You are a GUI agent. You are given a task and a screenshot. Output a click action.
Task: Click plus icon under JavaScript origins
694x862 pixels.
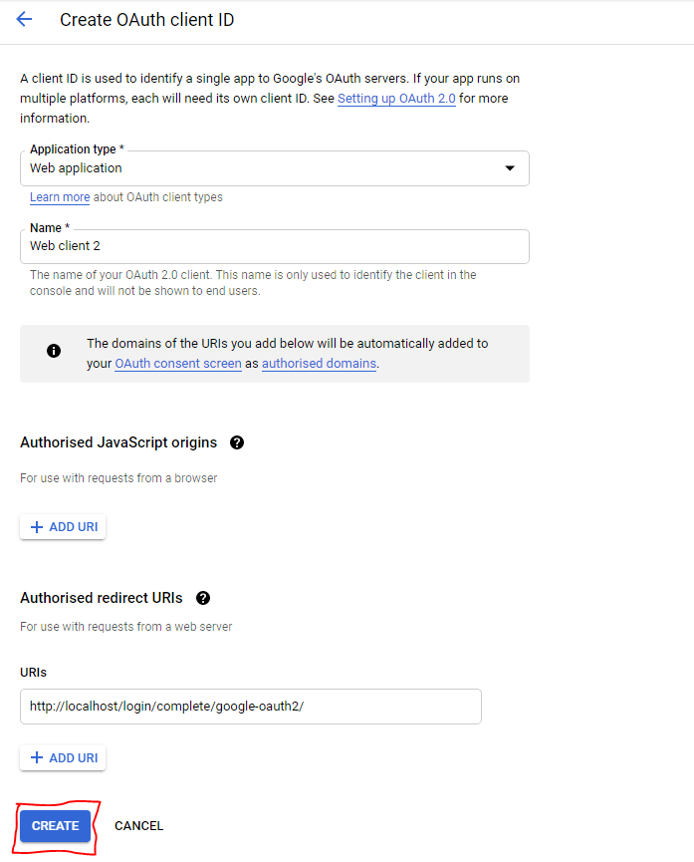(x=37, y=527)
